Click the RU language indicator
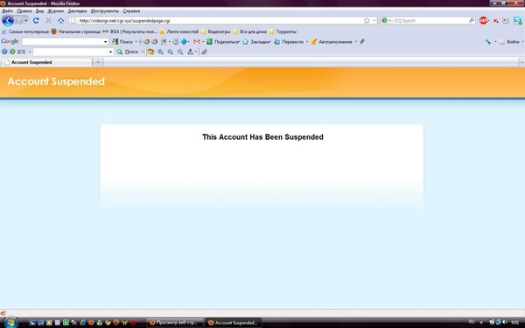 coord(472,322)
